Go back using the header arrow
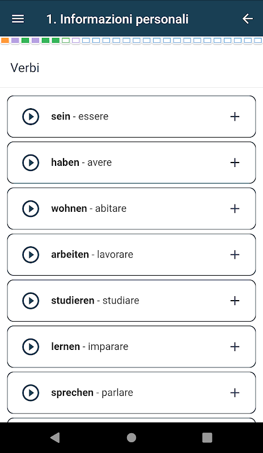263x453 pixels. (x=248, y=19)
